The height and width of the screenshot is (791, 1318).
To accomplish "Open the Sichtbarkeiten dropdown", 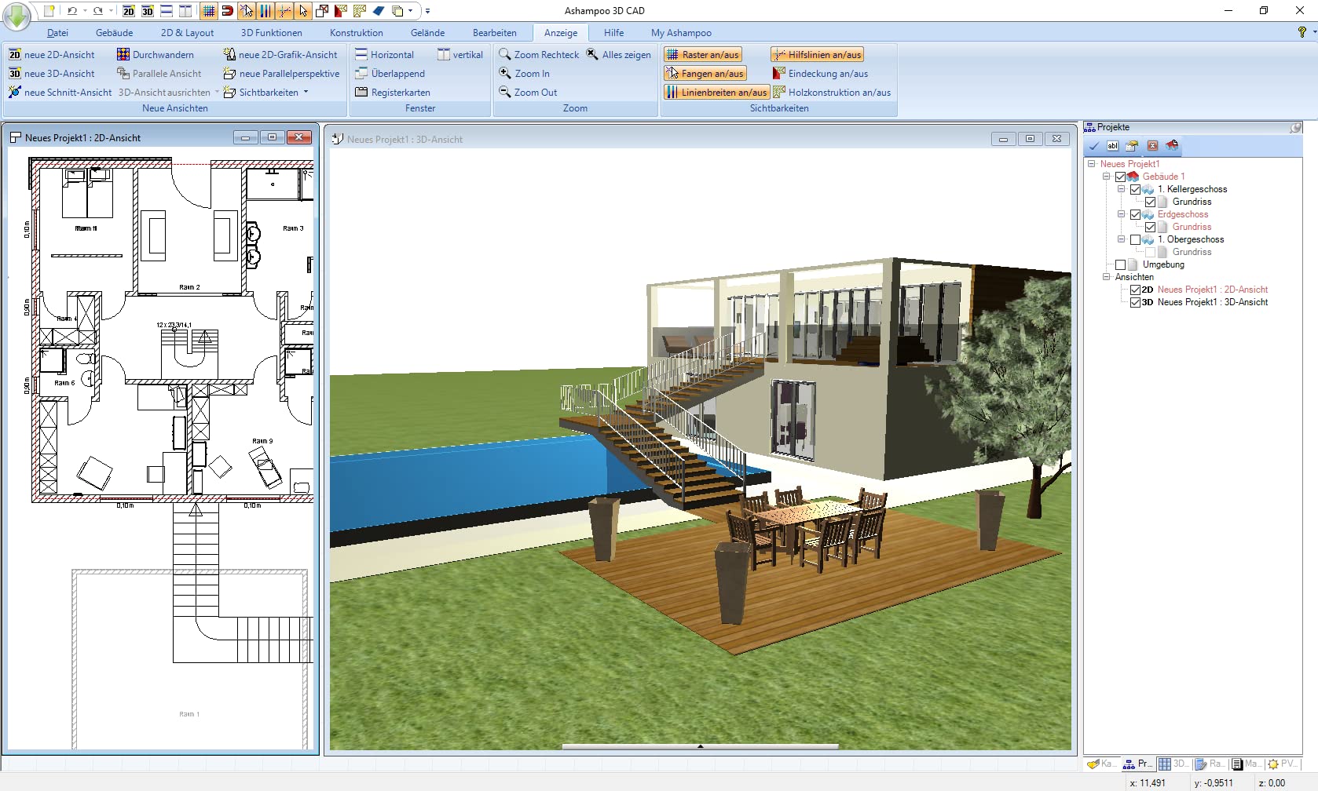I will click(x=268, y=93).
